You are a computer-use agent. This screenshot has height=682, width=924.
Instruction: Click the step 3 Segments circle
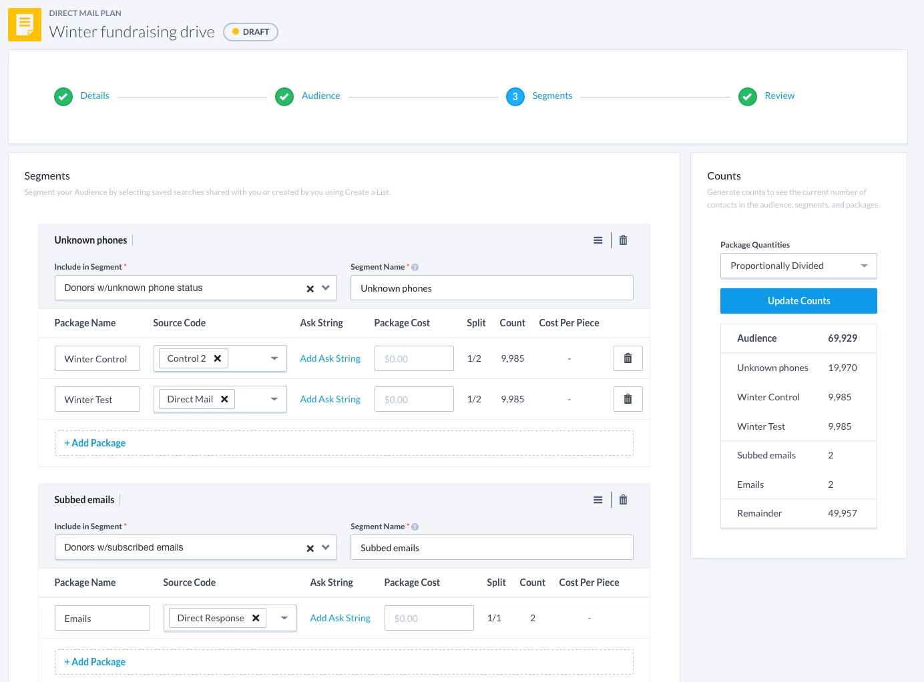(x=515, y=97)
